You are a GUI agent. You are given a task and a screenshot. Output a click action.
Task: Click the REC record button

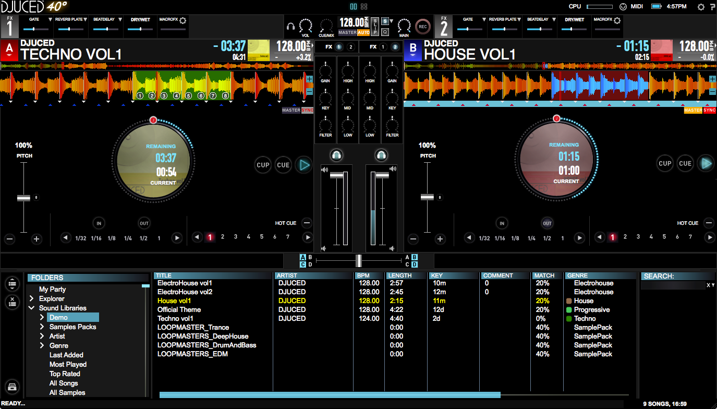tap(422, 26)
